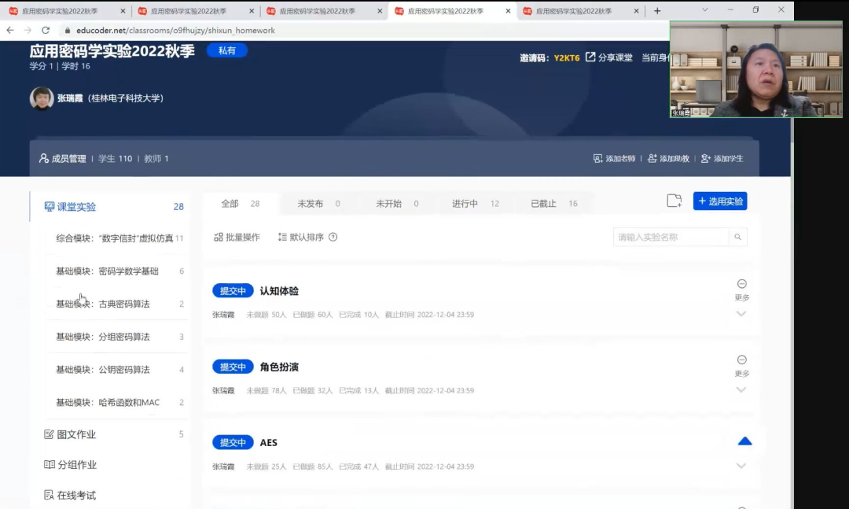Viewport: 849px width, 509px height.
Task: Type in the 请输入实验名称 search field
Action: (x=671, y=237)
